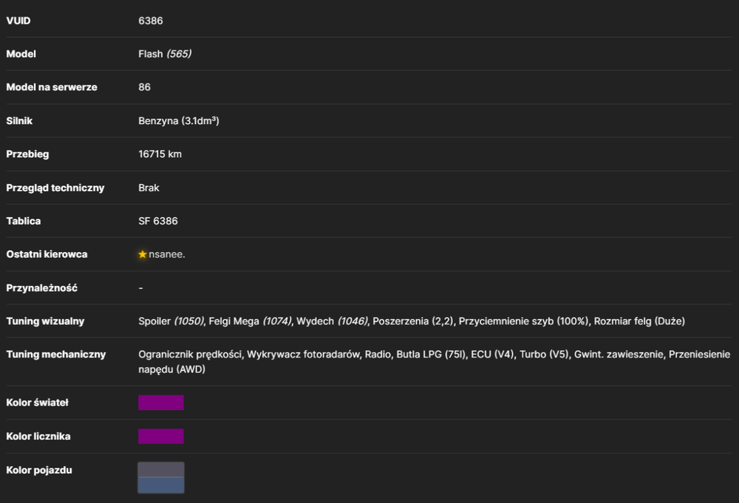The image size is (739, 503).
Task: Select the Kolor licznika purple swatch
Action: click(x=160, y=436)
